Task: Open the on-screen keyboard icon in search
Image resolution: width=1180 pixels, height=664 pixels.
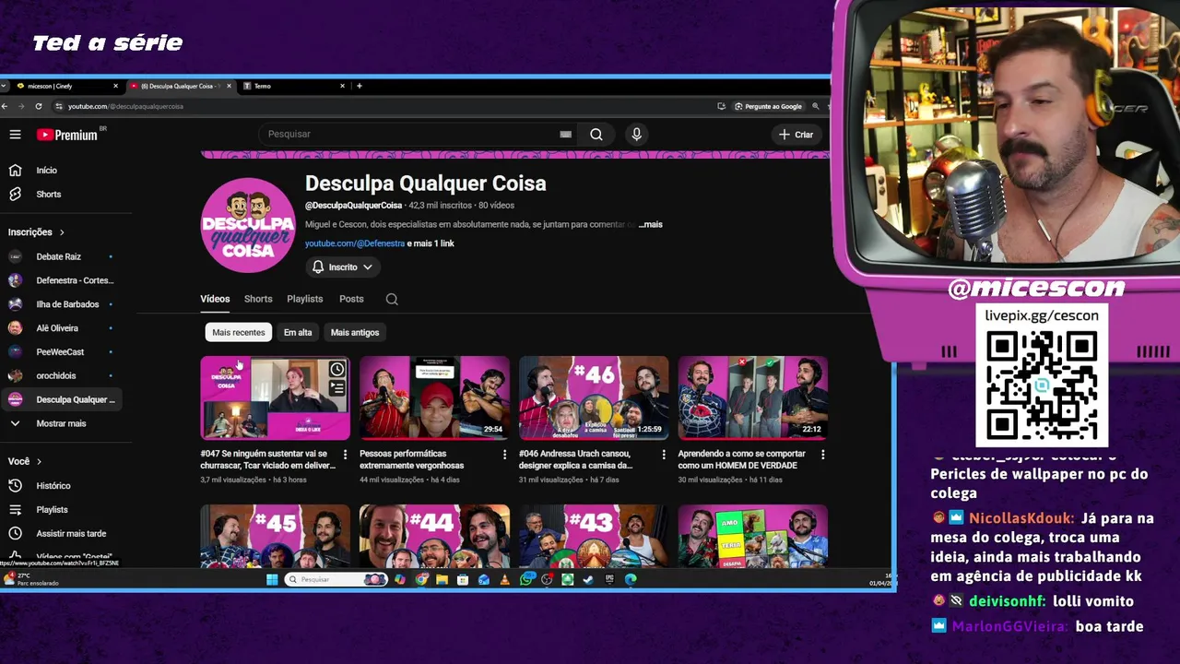Action: click(565, 135)
